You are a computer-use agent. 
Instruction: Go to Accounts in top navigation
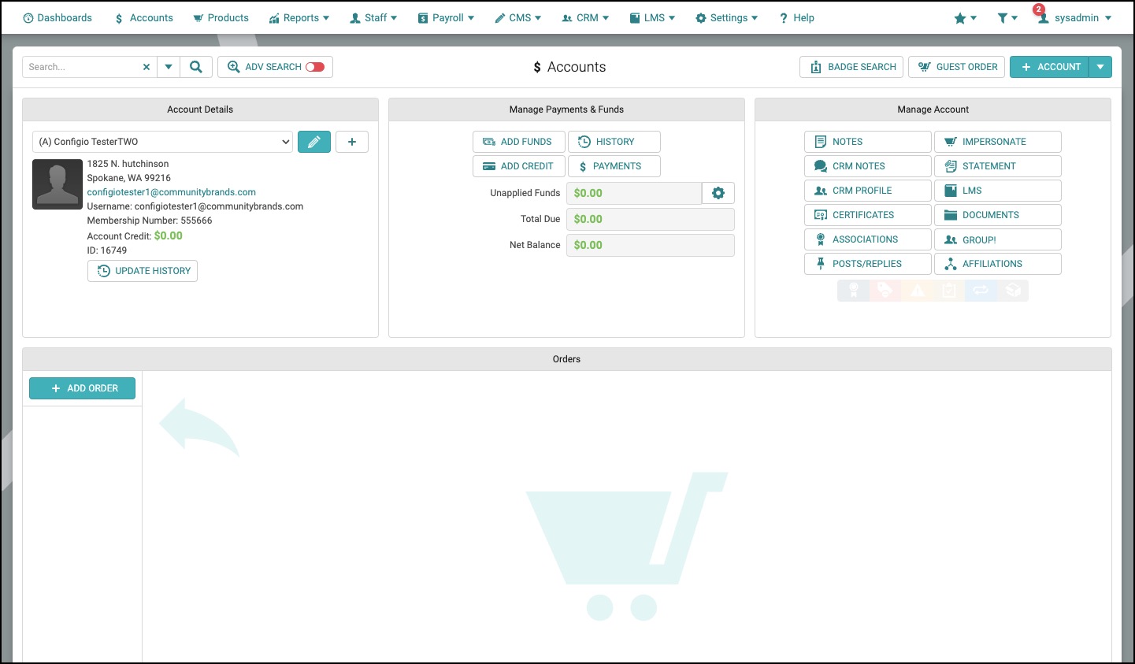(x=143, y=17)
